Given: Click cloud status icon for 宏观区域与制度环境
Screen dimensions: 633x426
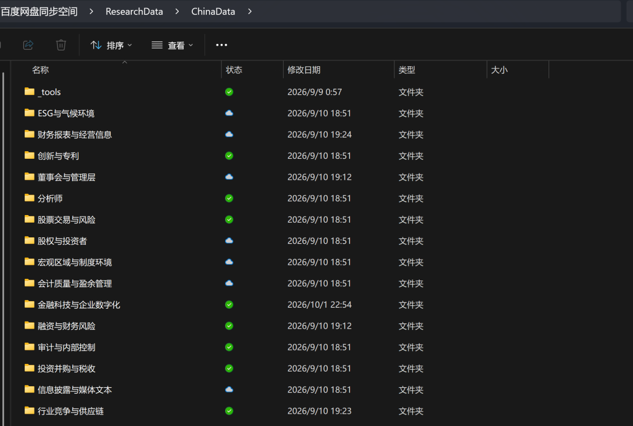Looking at the screenshot, I should 229,262.
